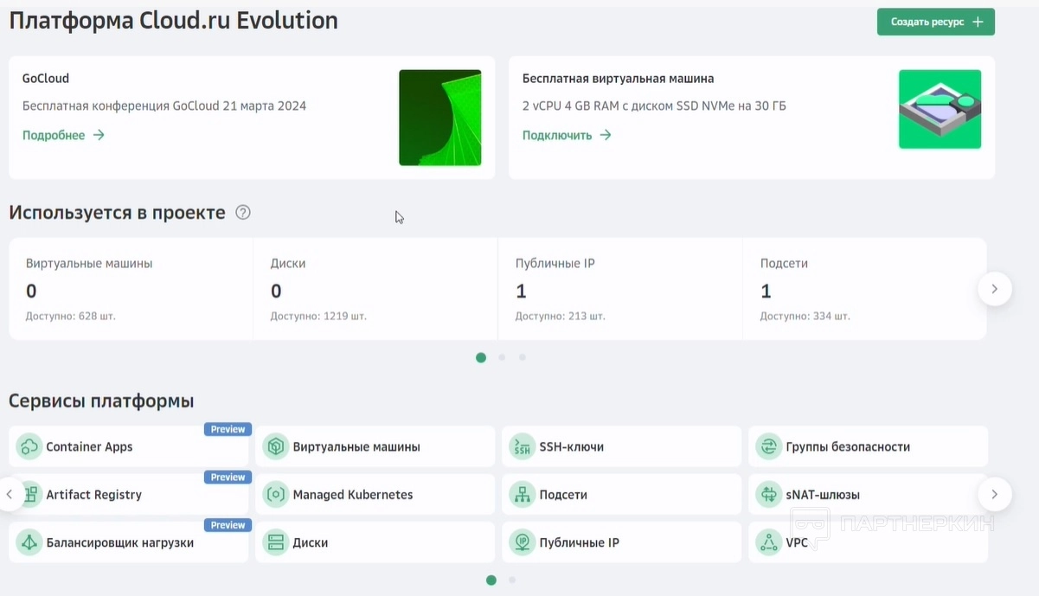Screen dimensions: 1039x596
Task: Click the Managed Kubernetes icon
Action: [276, 495]
